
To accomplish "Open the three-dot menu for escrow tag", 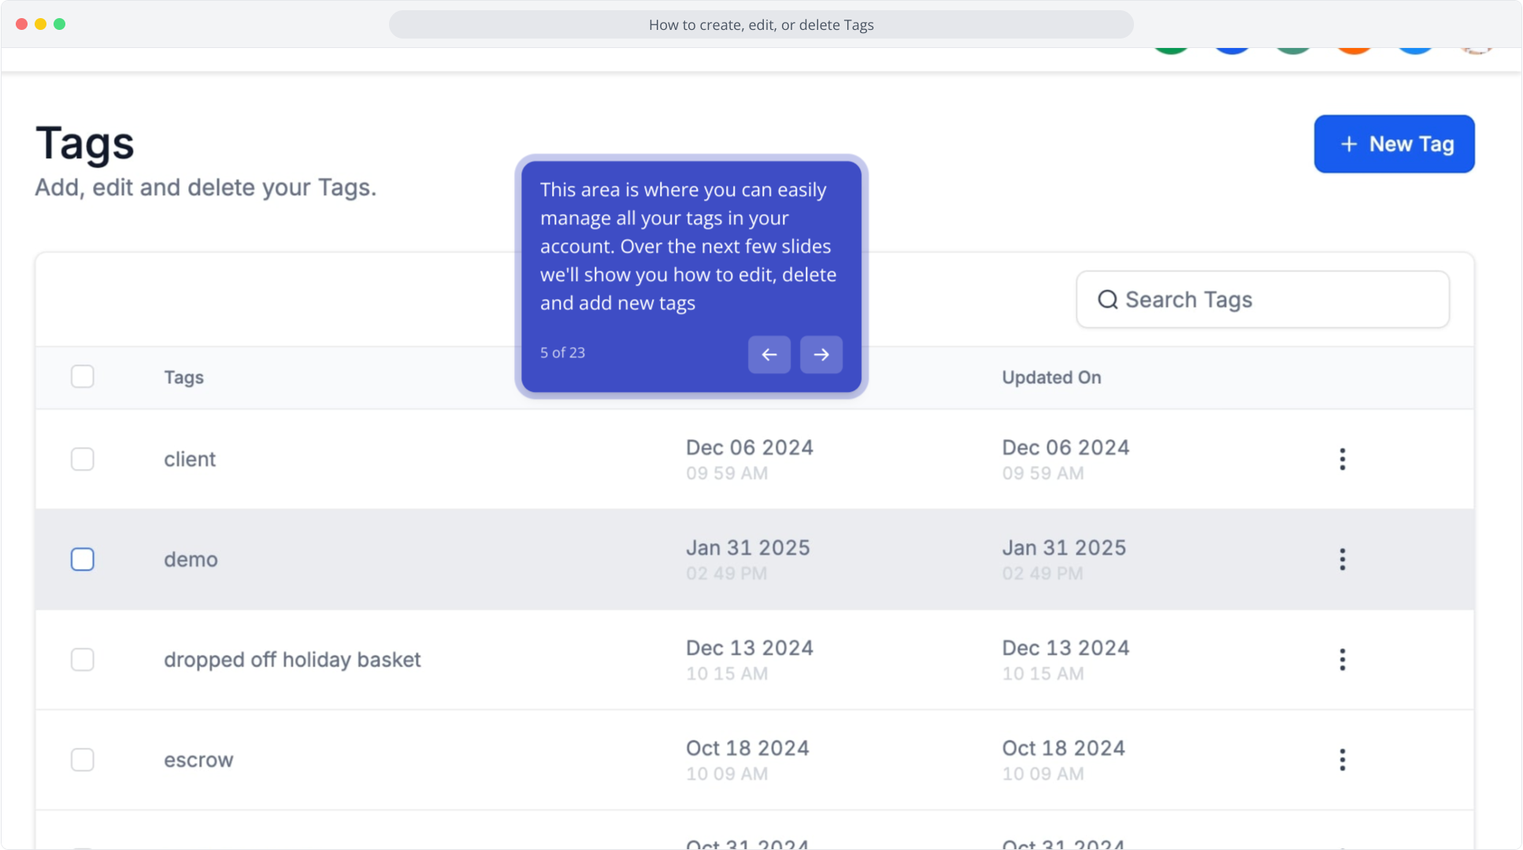I will (x=1342, y=759).
